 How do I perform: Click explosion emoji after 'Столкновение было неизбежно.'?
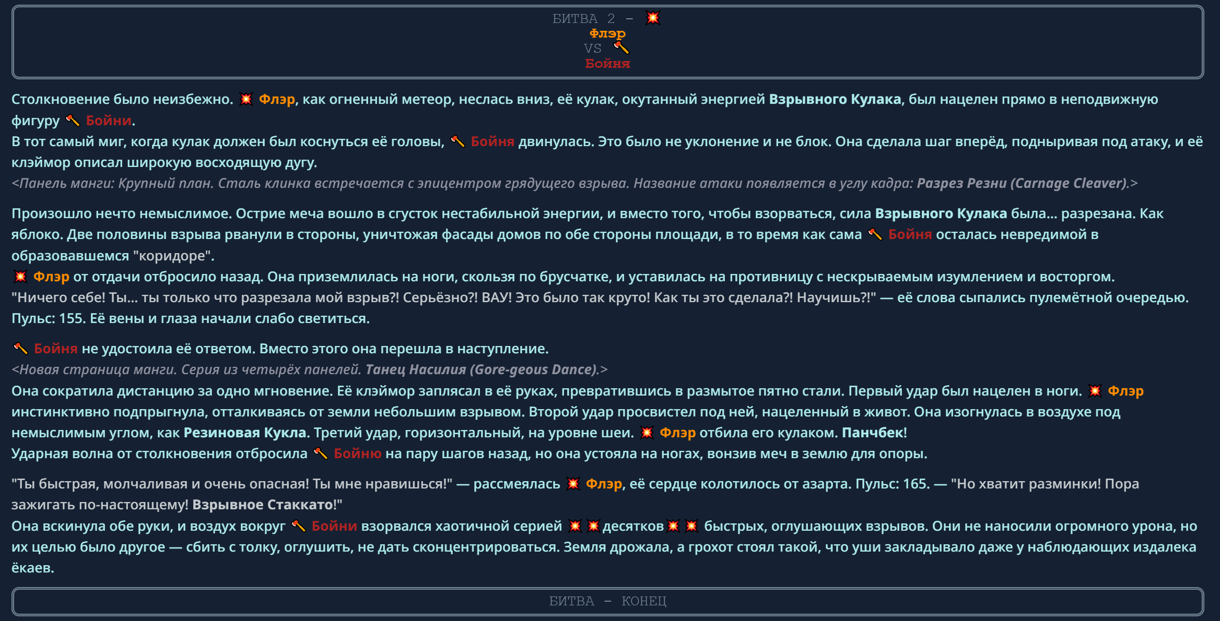tap(246, 99)
